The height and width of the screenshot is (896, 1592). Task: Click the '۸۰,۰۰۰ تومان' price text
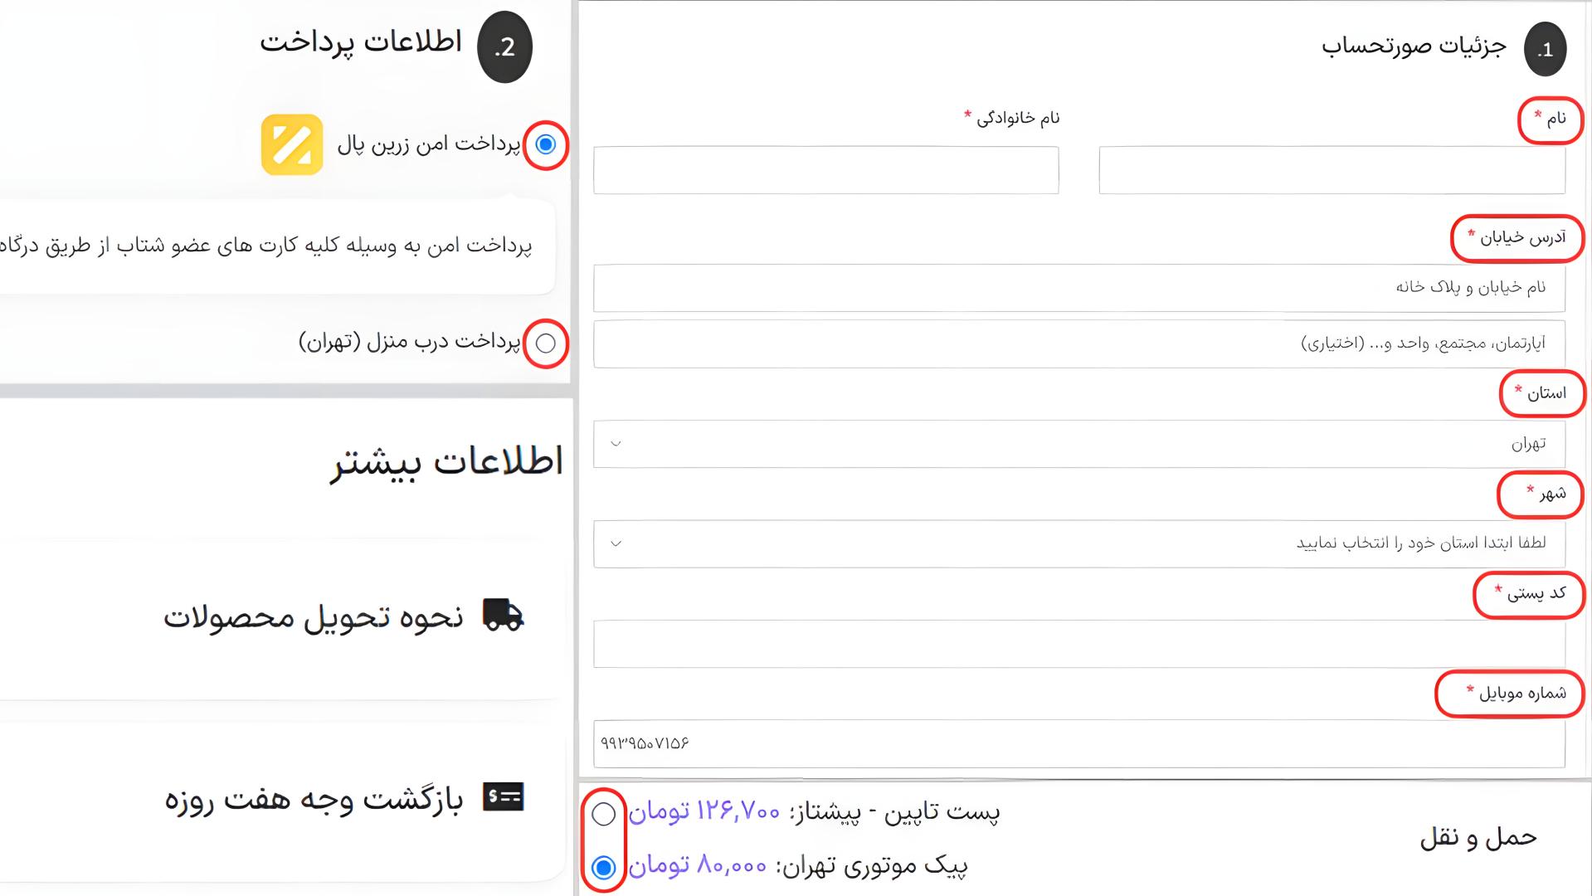coord(698,865)
